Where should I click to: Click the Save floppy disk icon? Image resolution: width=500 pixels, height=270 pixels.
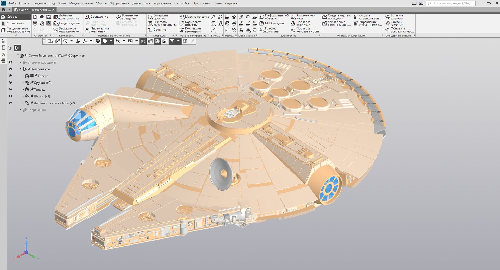tap(48, 17)
